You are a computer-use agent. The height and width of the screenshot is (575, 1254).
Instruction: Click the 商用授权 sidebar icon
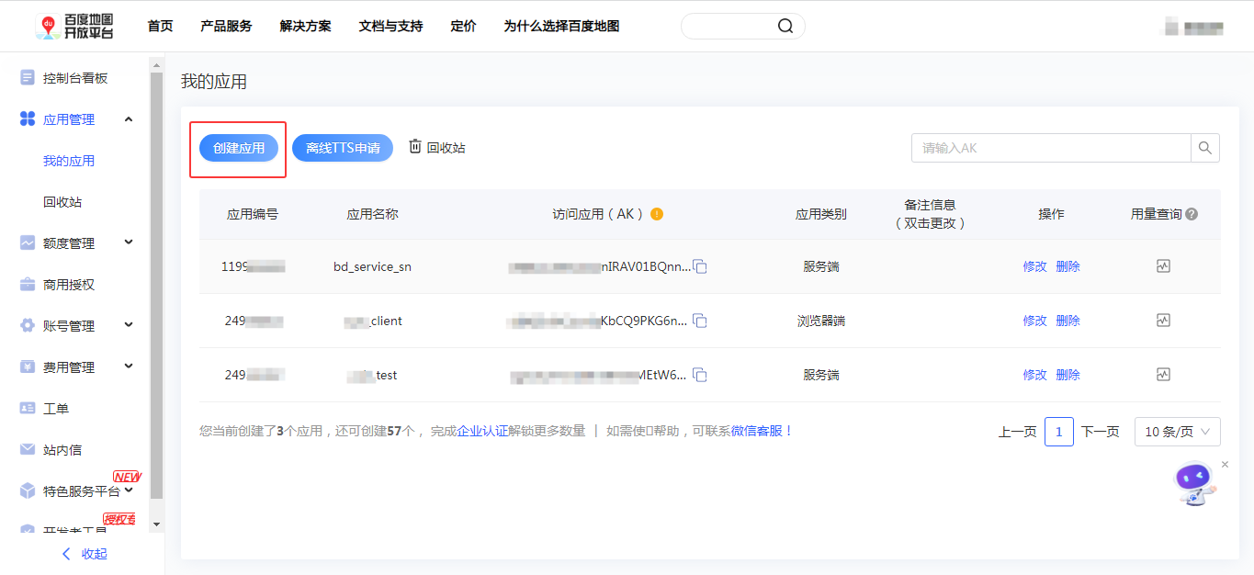tap(26, 284)
